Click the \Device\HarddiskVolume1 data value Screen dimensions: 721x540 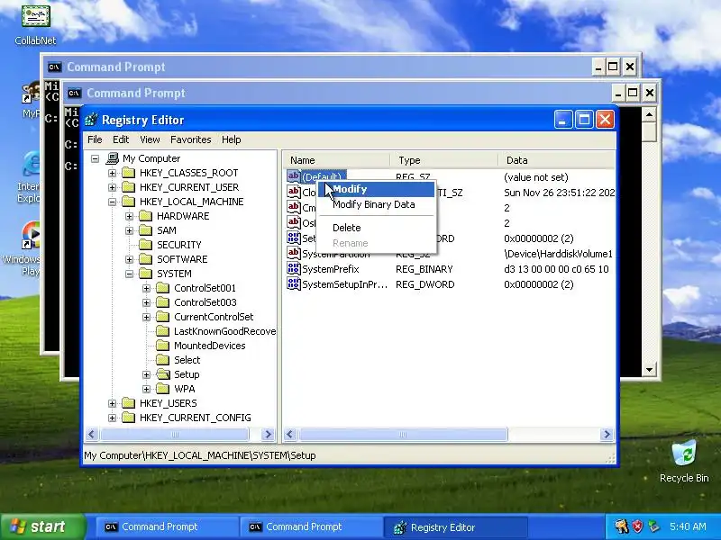pyautogui.click(x=558, y=254)
